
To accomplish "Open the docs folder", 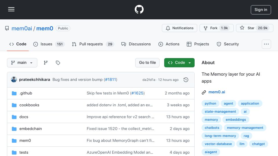I will (x=24, y=117).
